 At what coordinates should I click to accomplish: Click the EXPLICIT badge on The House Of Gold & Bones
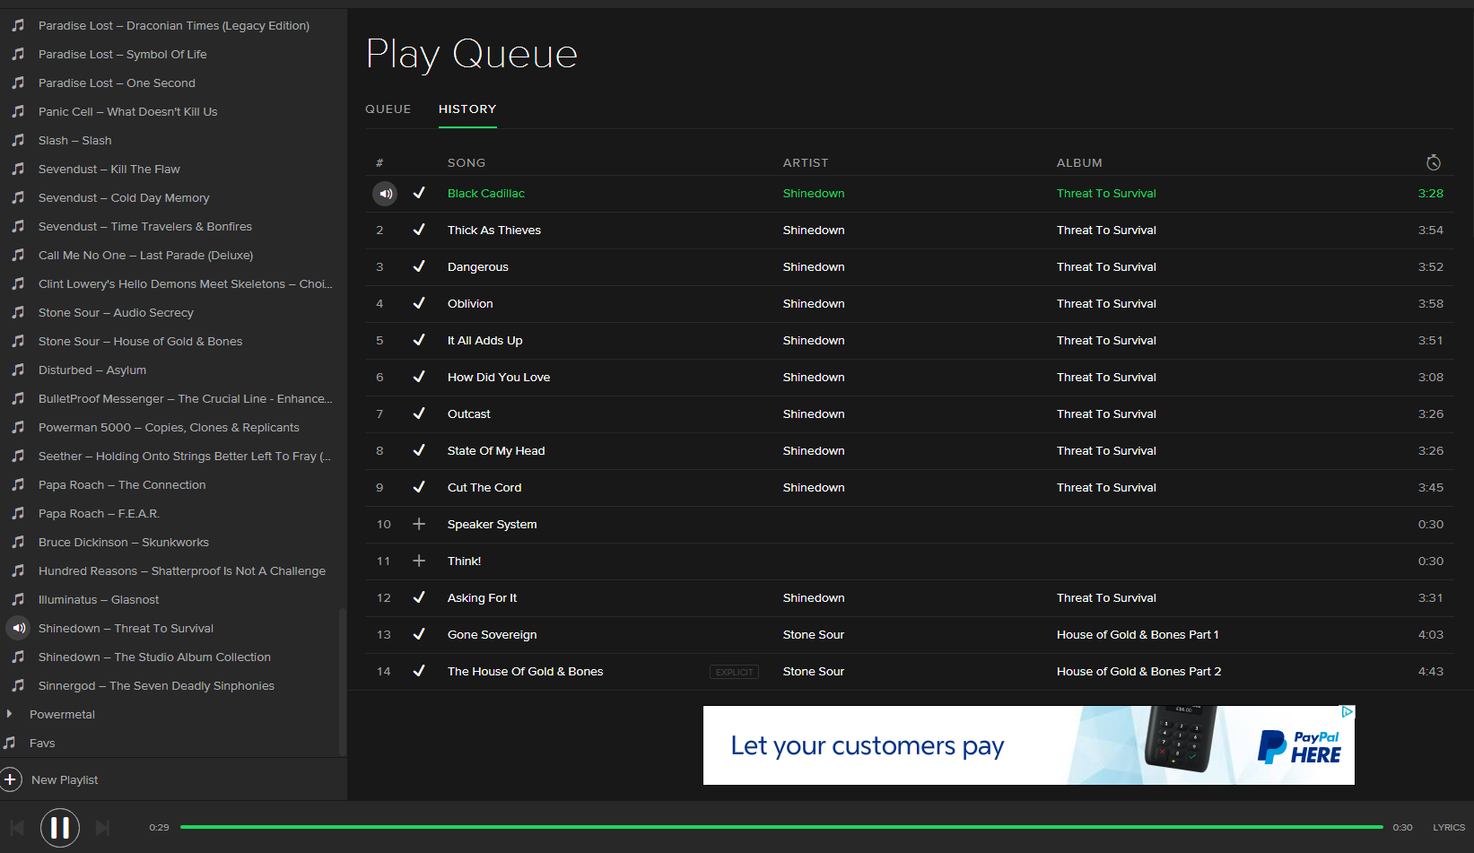click(734, 671)
